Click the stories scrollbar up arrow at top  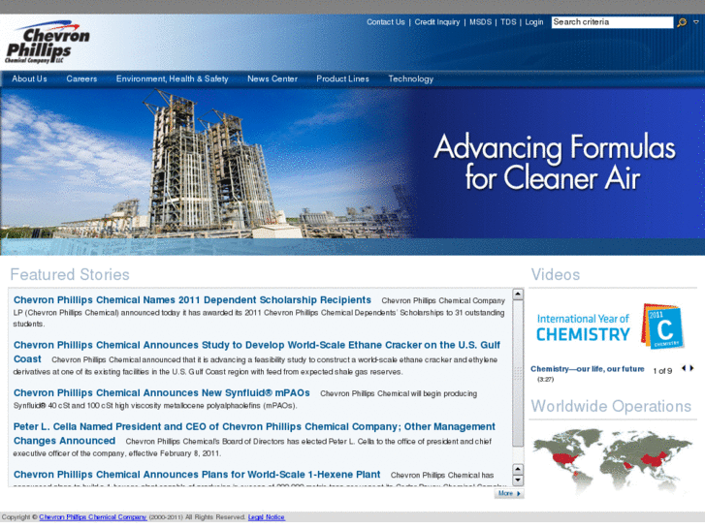(x=518, y=294)
